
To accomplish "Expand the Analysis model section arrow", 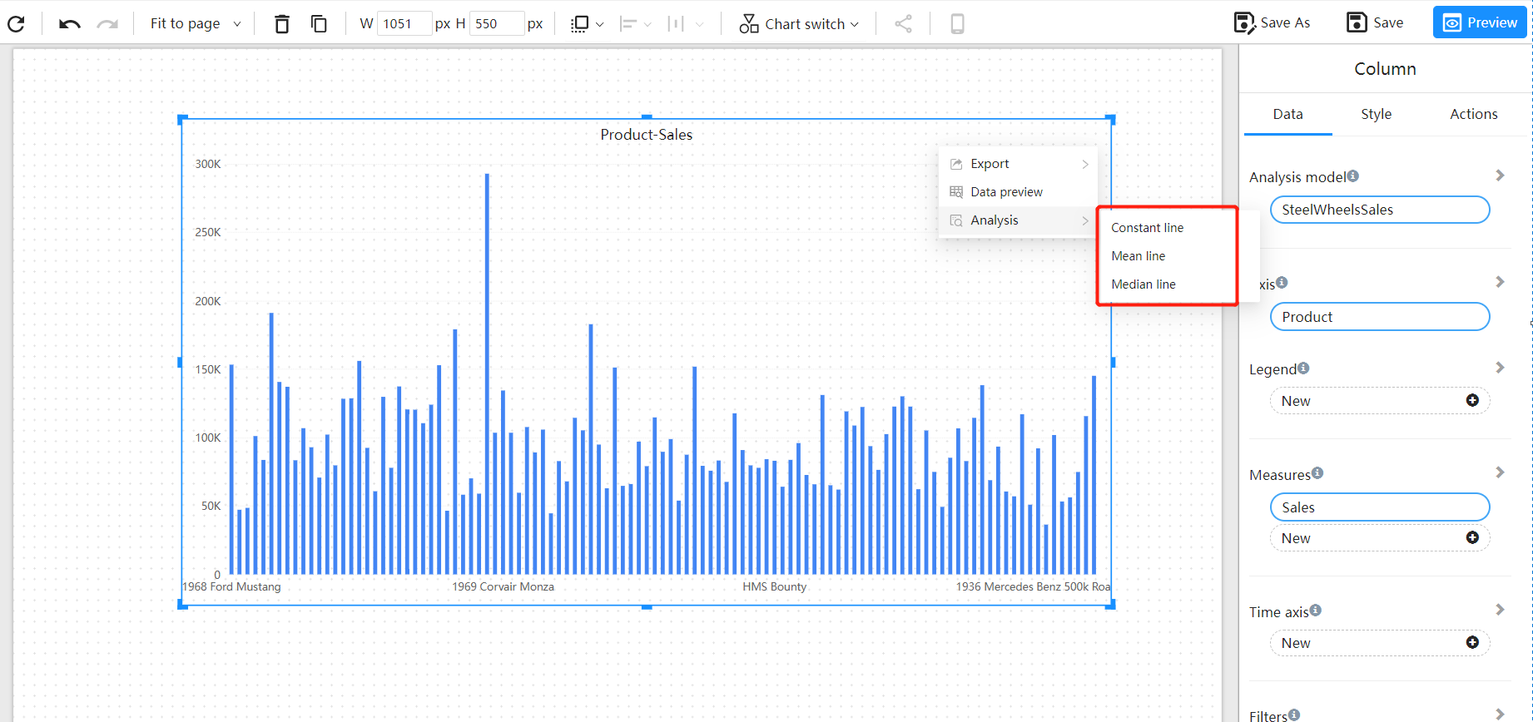I will click(1500, 176).
